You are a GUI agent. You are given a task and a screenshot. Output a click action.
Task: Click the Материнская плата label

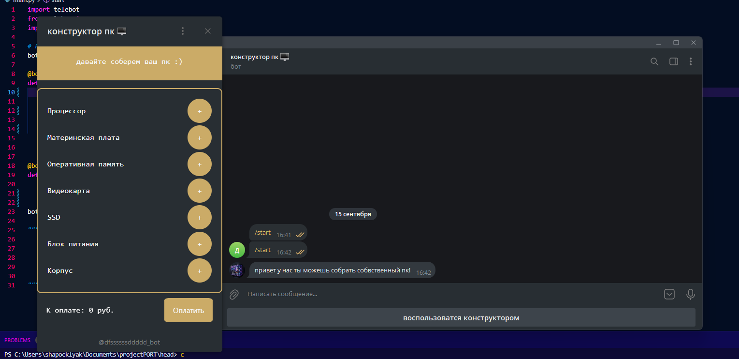(83, 137)
